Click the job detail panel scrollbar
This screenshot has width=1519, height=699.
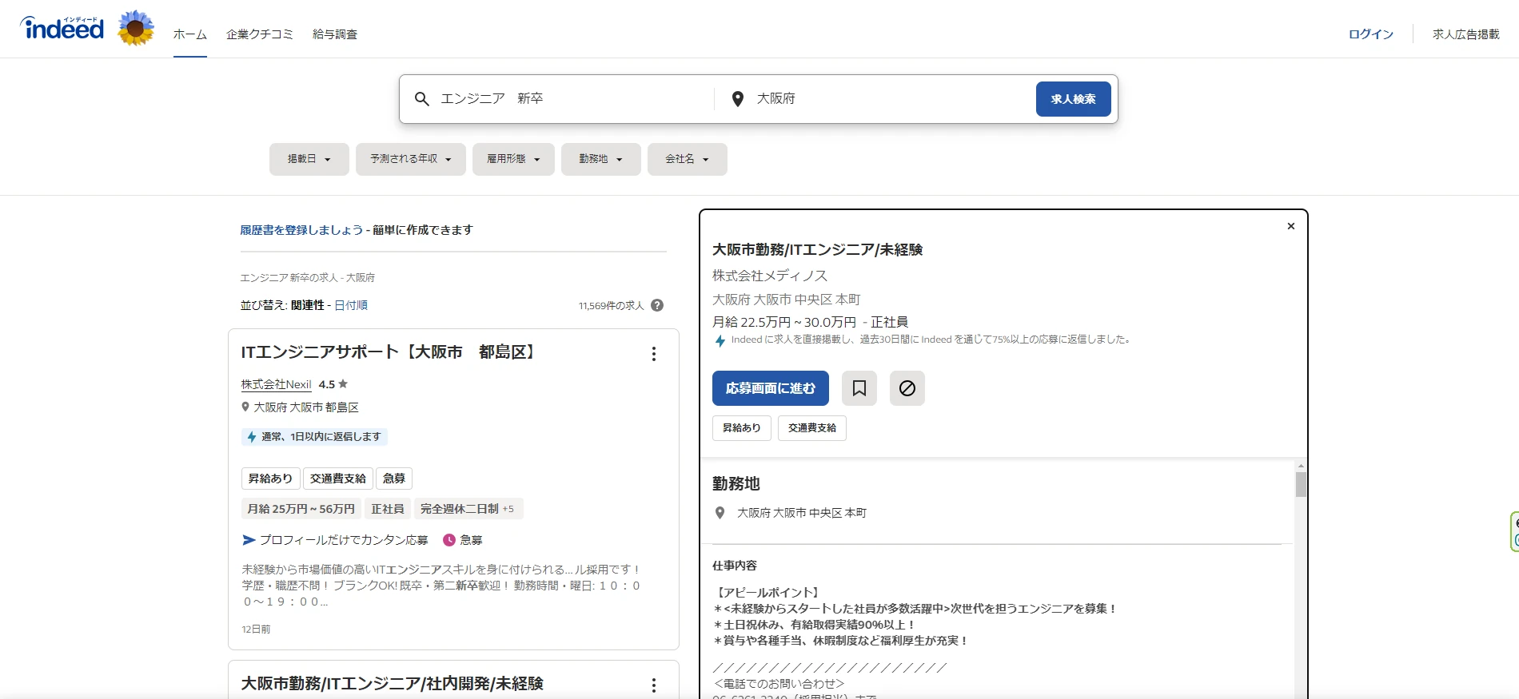click(x=1301, y=484)
